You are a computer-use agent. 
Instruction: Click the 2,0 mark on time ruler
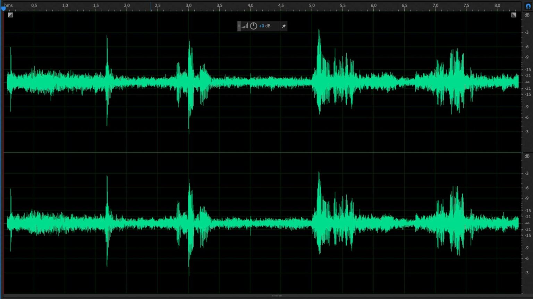[127, 6]
